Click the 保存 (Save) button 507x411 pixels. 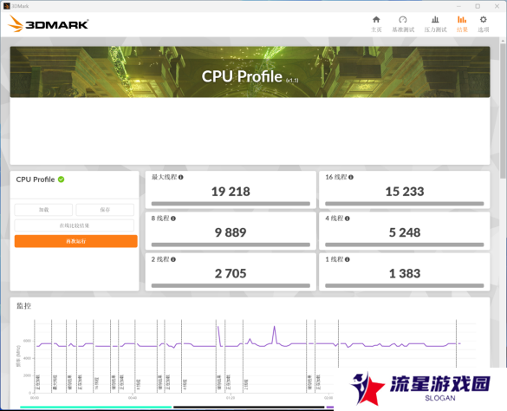point(105,210)
